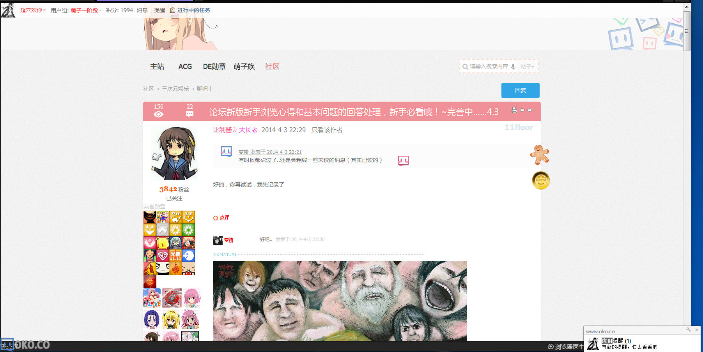Click 只看该作者 filter link
The width and height of the screenshot is (703, 352).
coord(327,130)
